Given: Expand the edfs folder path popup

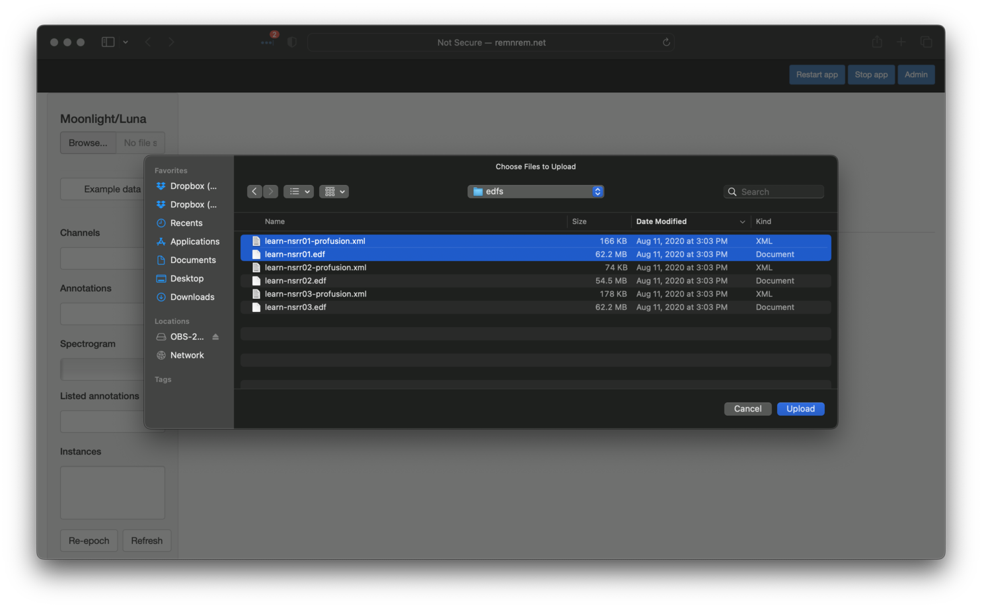Looking at the screenshot, I should point(535,192).
